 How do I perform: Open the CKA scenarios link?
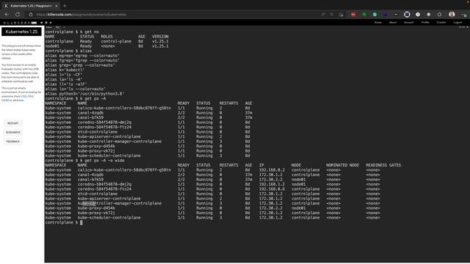30,96
